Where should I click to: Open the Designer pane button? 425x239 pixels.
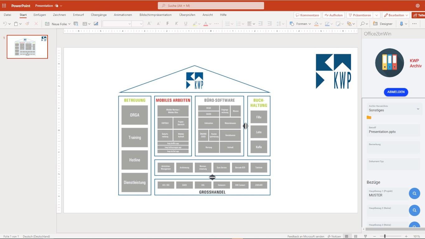[383, 24]
